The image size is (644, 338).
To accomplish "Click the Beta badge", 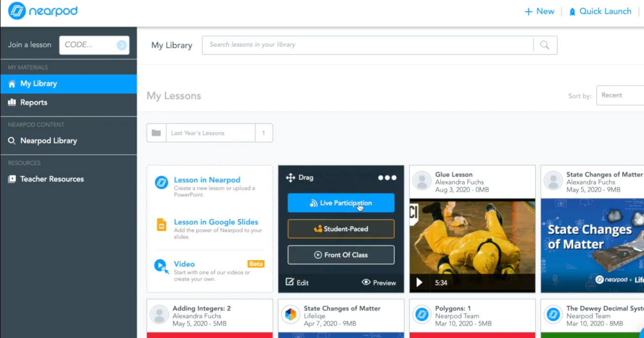I will point(256,264).
